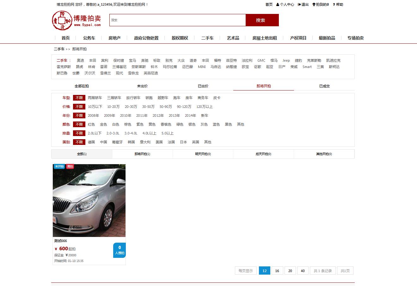Select 不限 in the 价格 row
Viewport: 417px width, 286px height.
[x=79, y=107]
